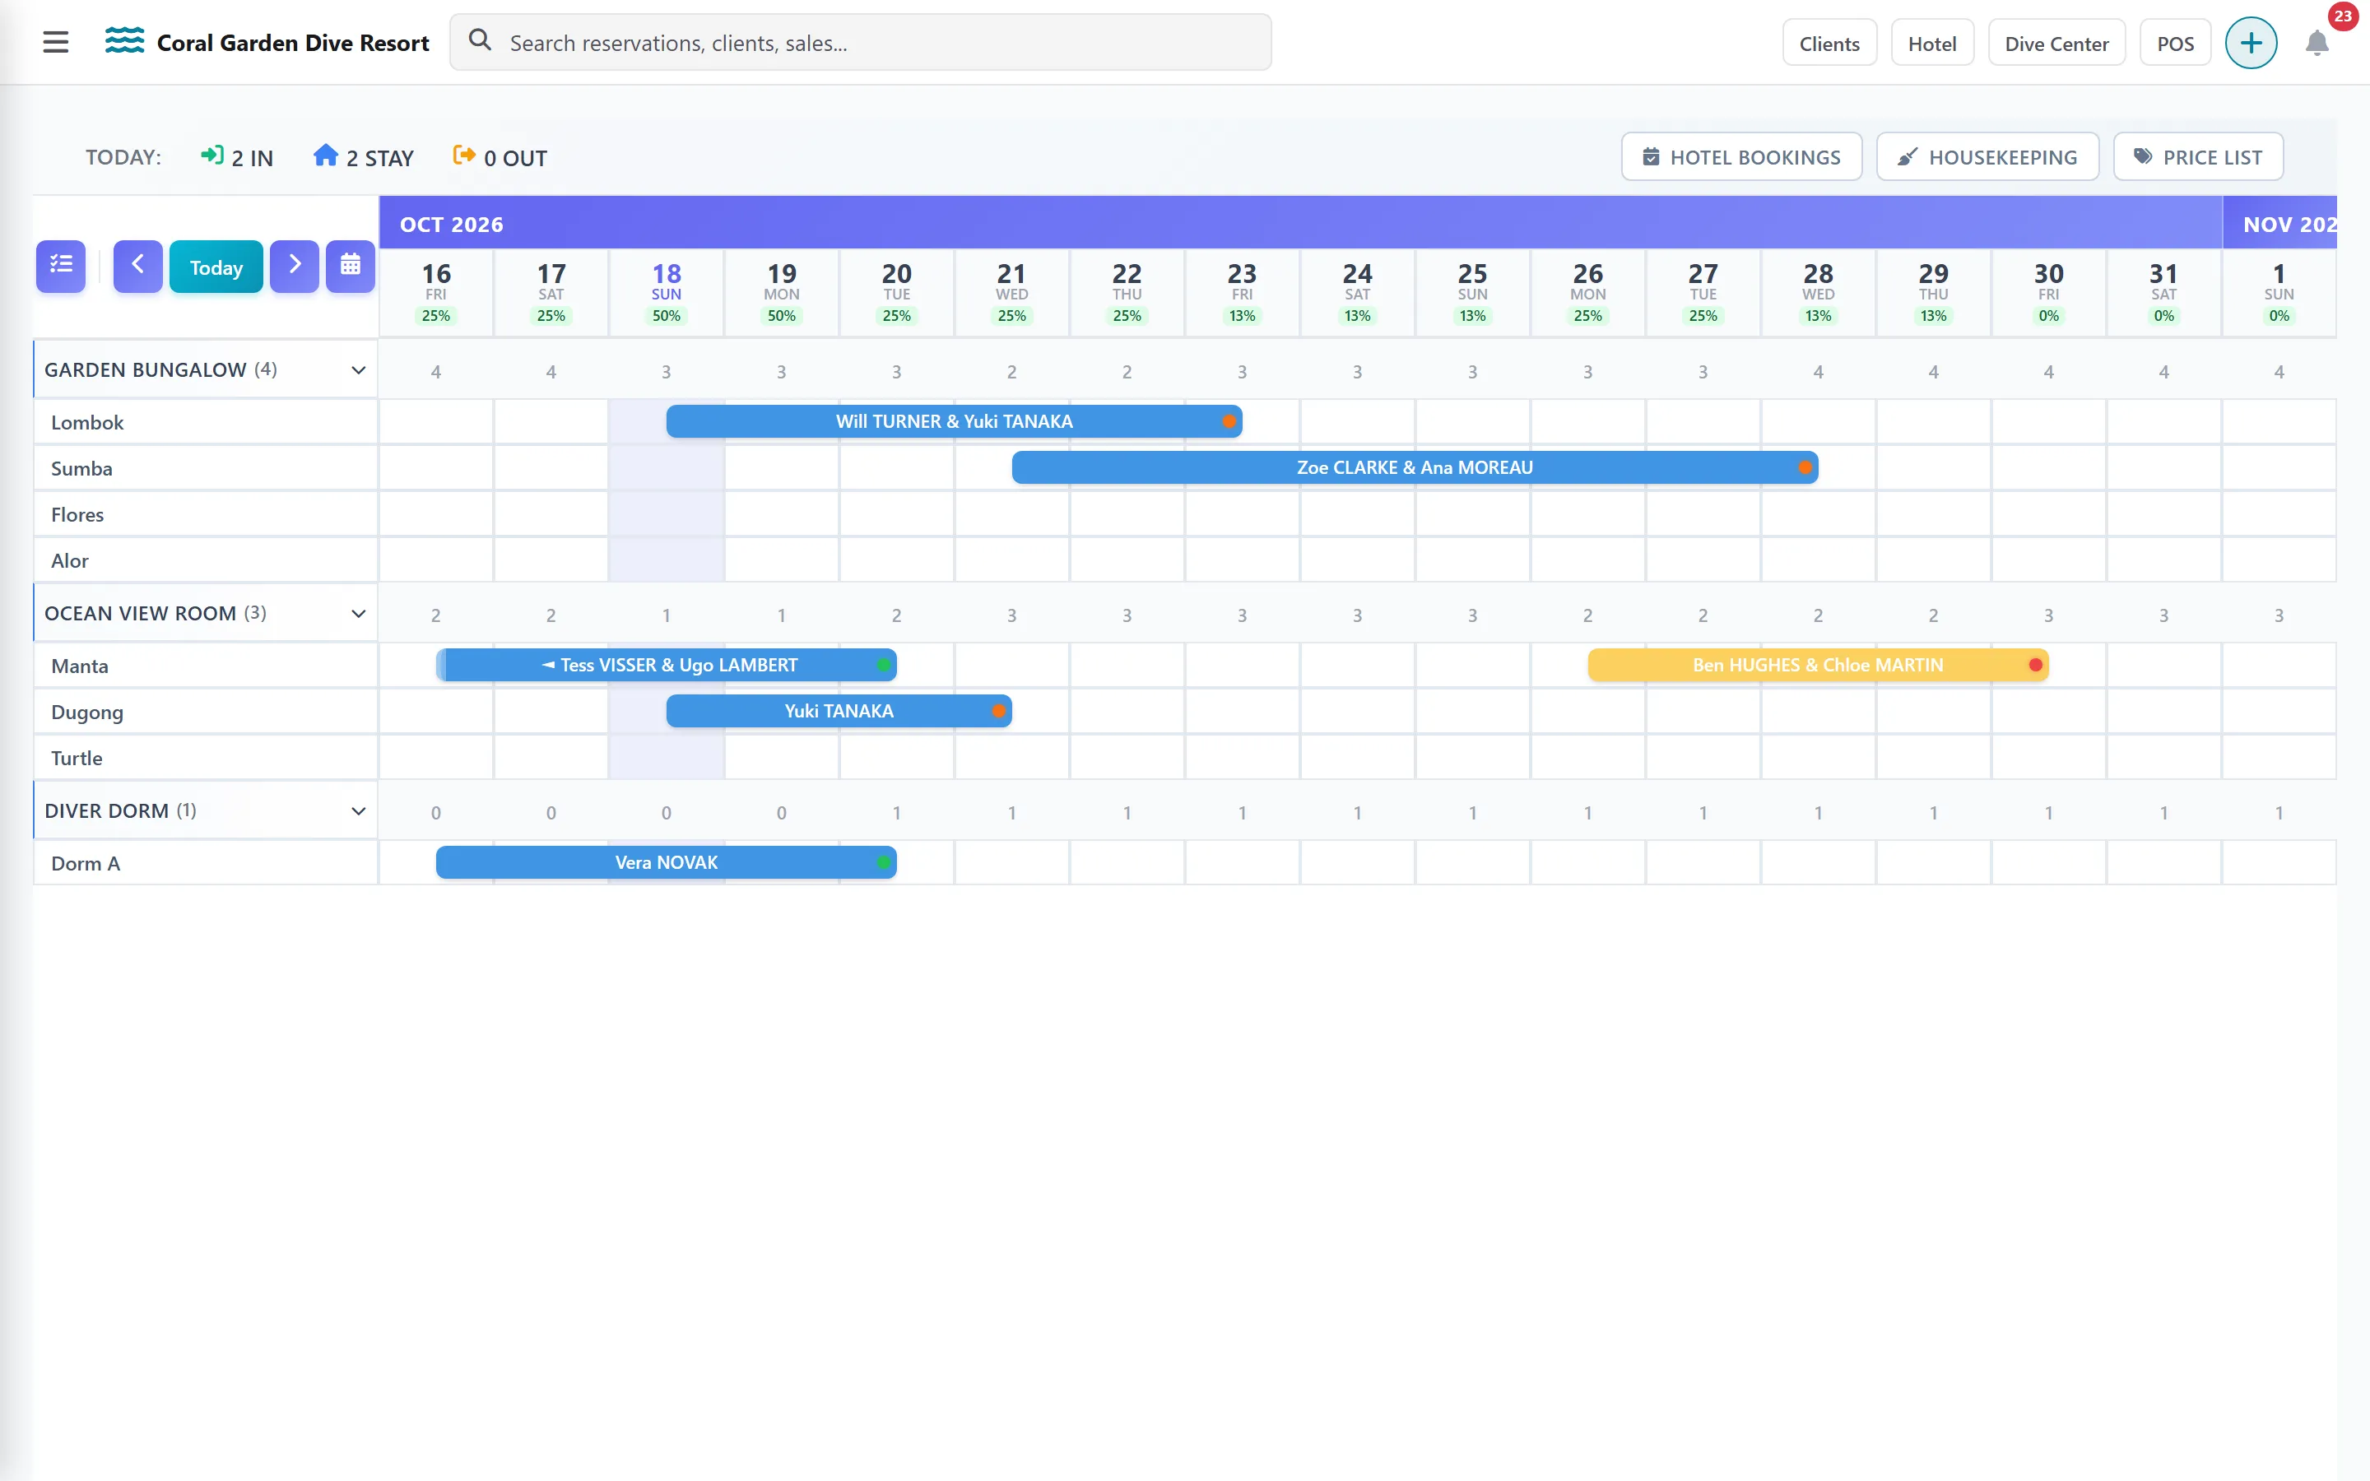
Task: Open the POS menu
Action: 2175,43
